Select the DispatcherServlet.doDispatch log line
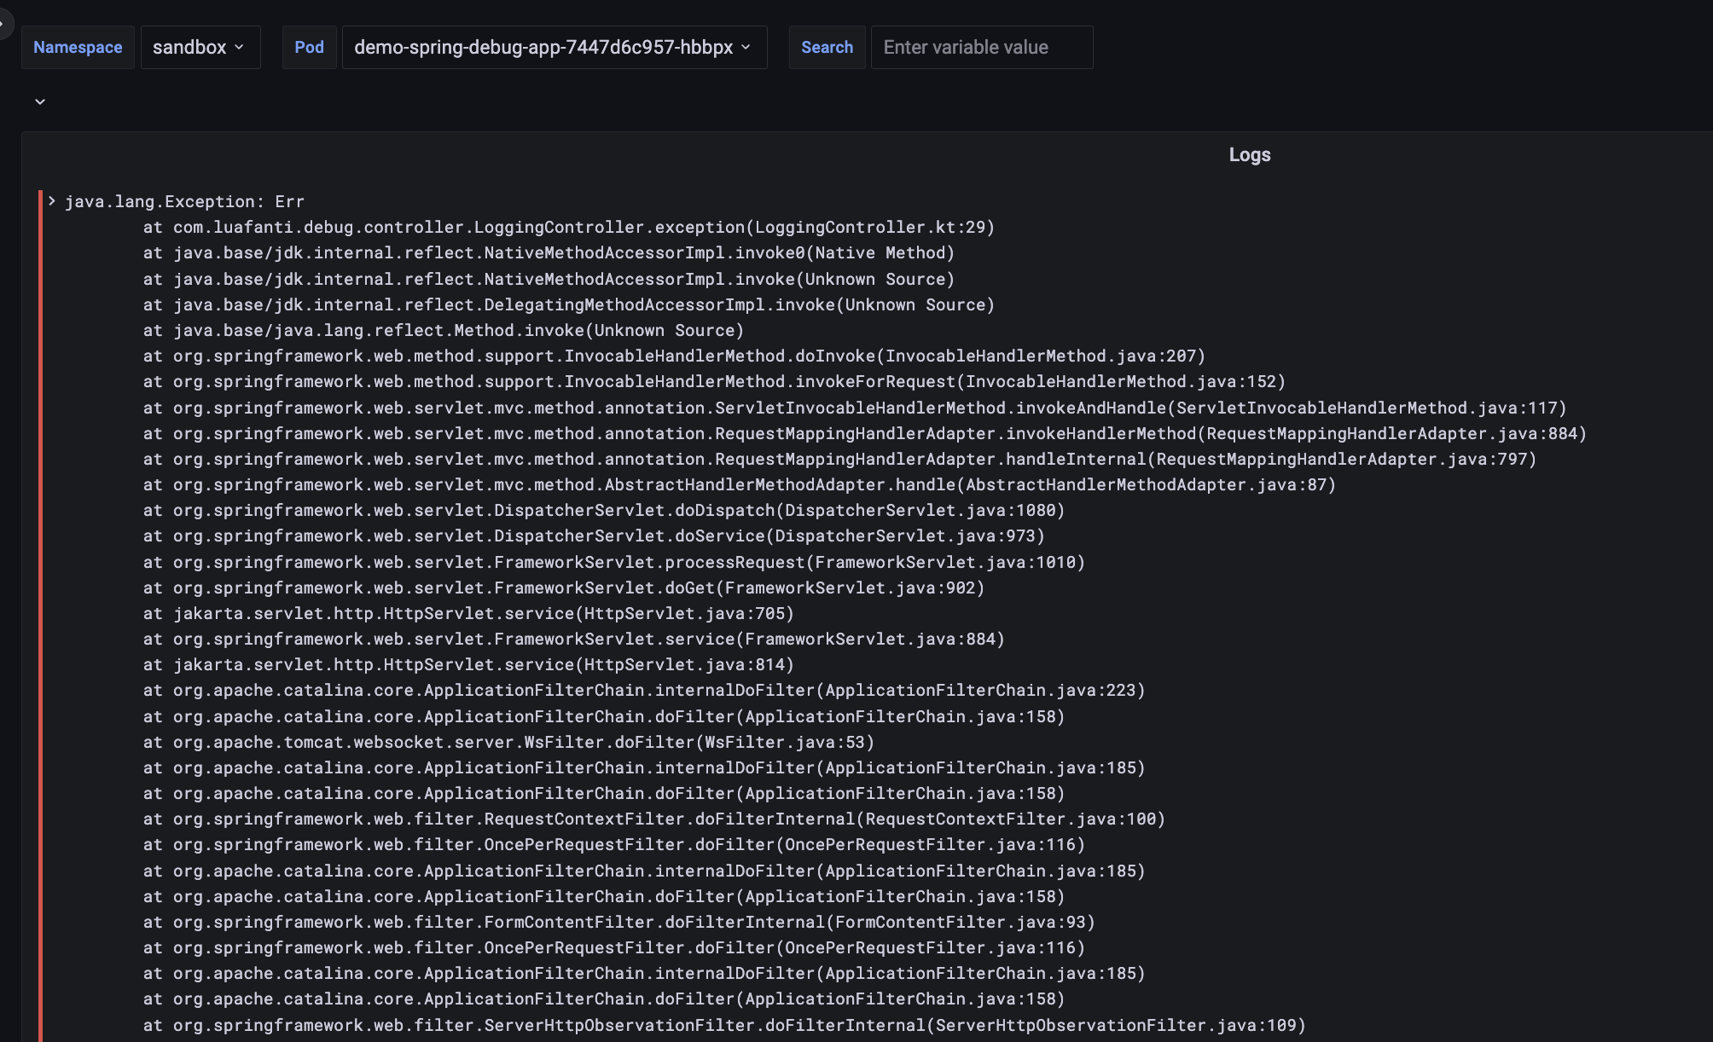Screen dimensions: 1713x1042 coord(603,510)
